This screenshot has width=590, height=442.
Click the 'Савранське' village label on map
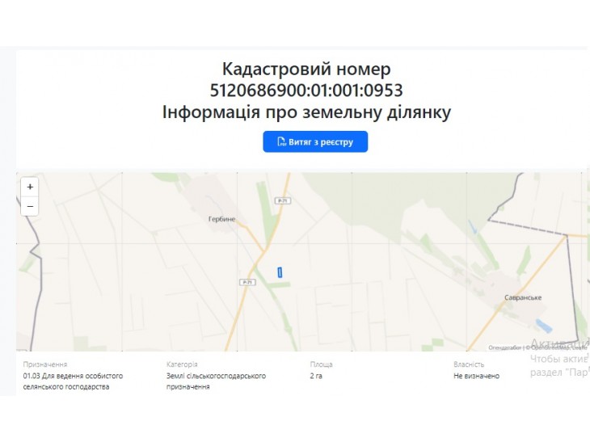tap(523, 297)
